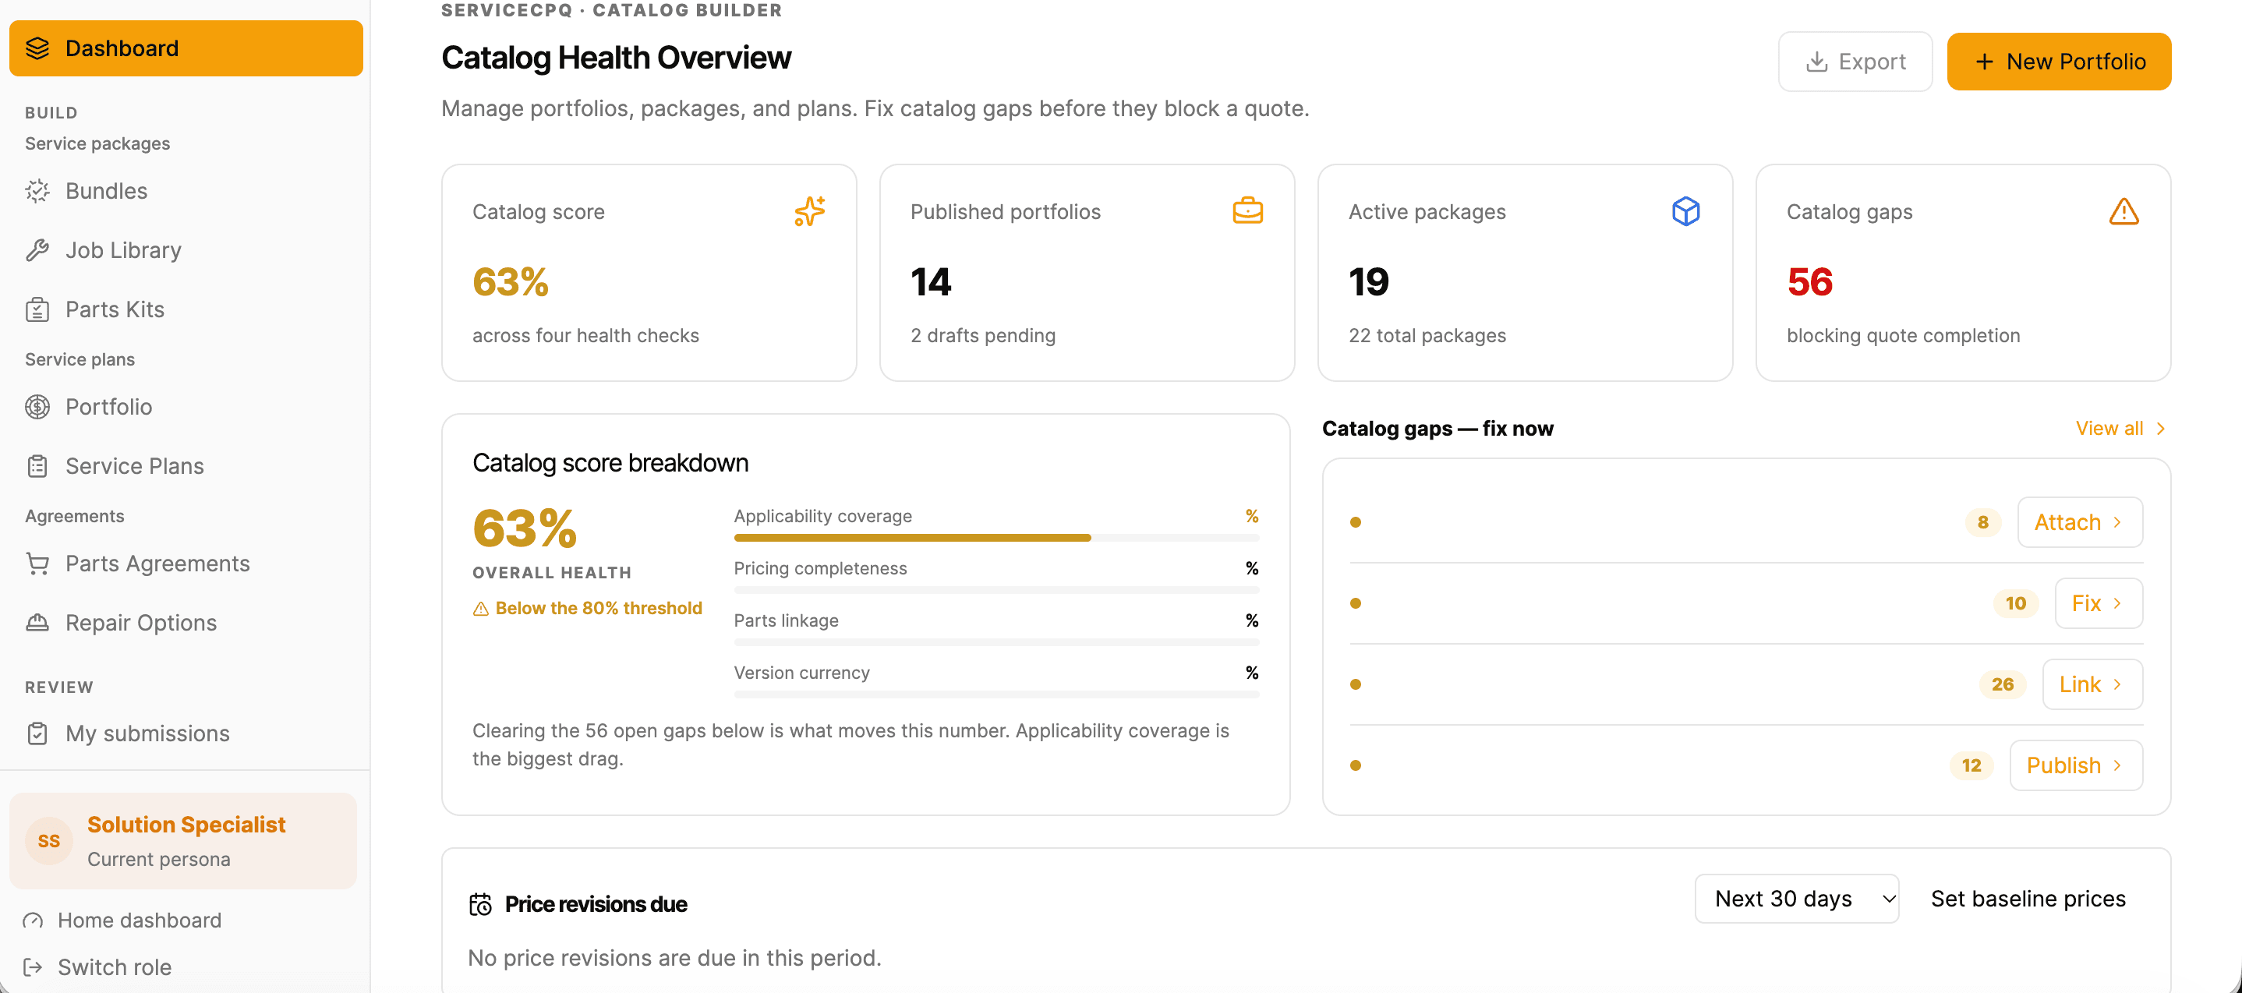This screenshot has height=993, width=2242.
Task: Click the Export button
Action: [1855, 62]
